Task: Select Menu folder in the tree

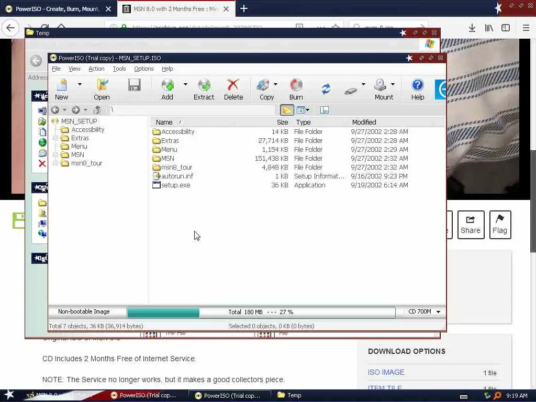Action: click(79, 147)
